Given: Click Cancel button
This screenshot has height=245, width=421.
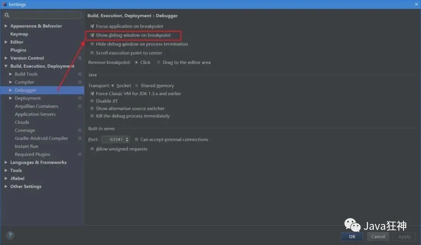Looking at the screenshot, I should click(x=378, y=236).
